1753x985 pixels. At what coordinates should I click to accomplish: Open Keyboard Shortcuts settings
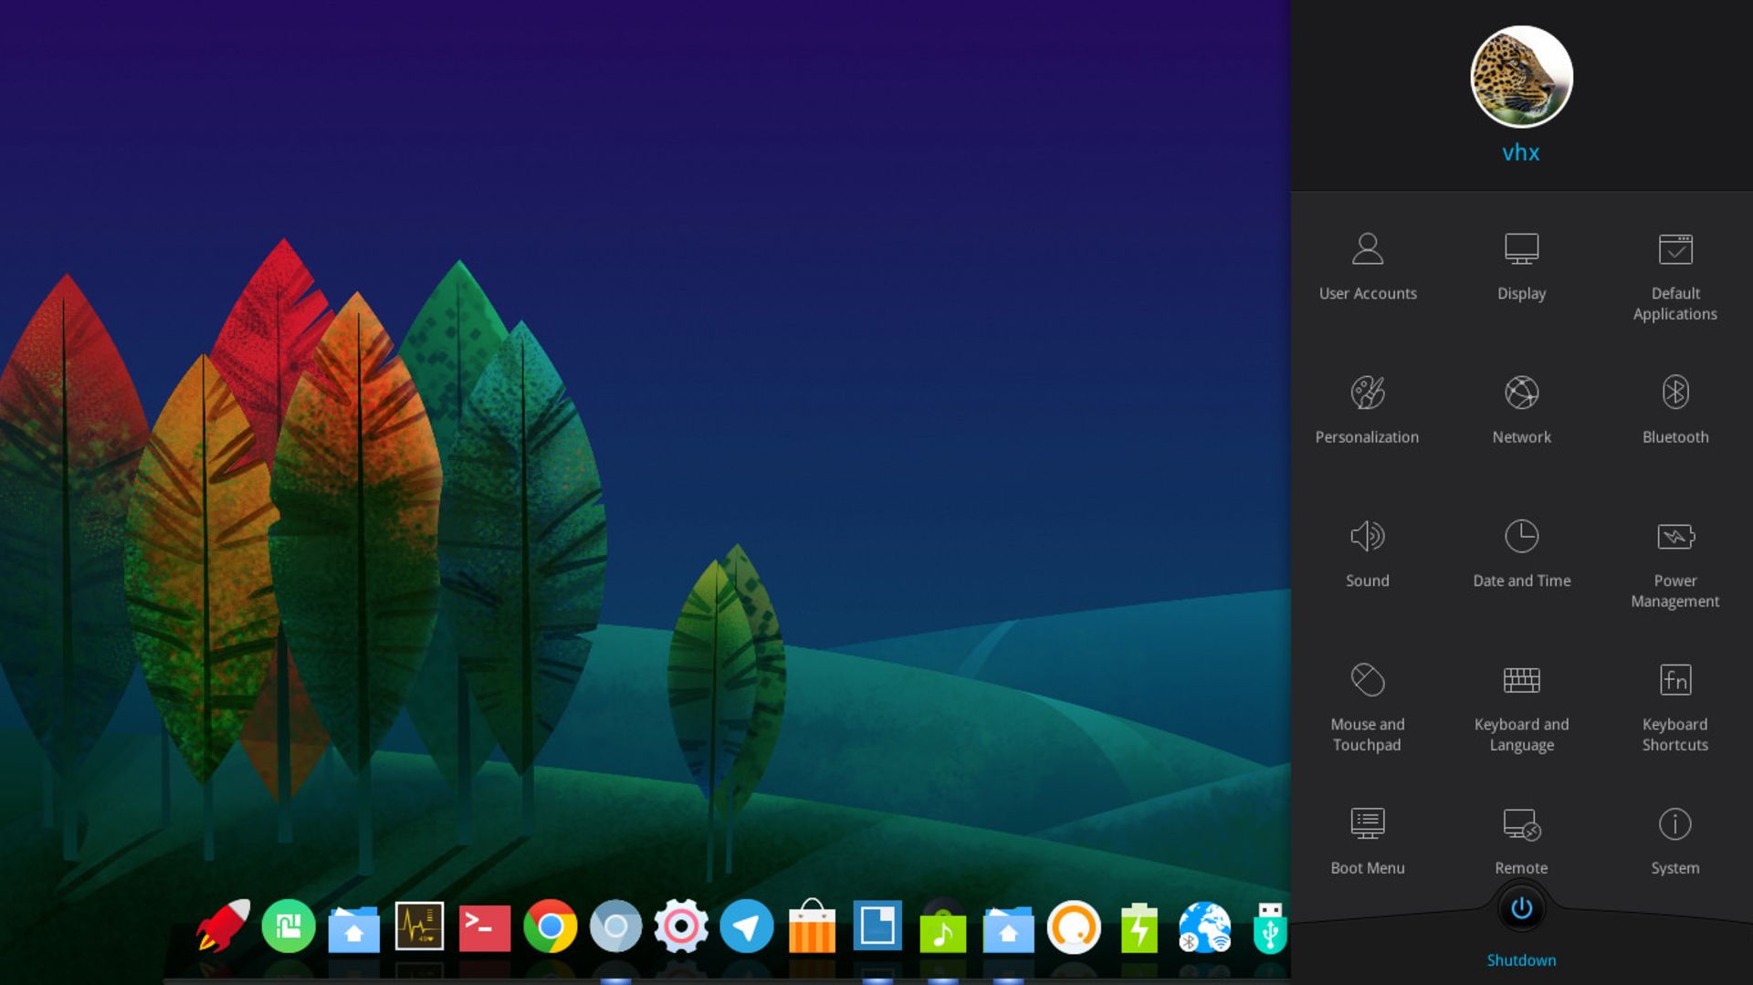(1674, 705)
